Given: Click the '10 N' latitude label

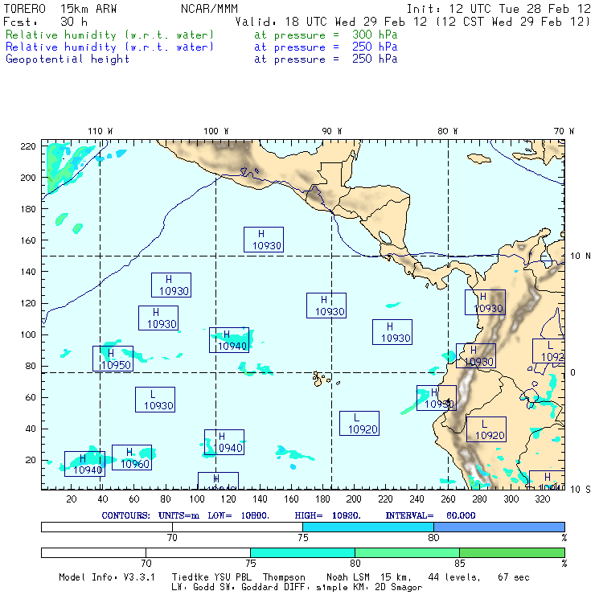Looking at the screenshot, I should coord(581,256).
